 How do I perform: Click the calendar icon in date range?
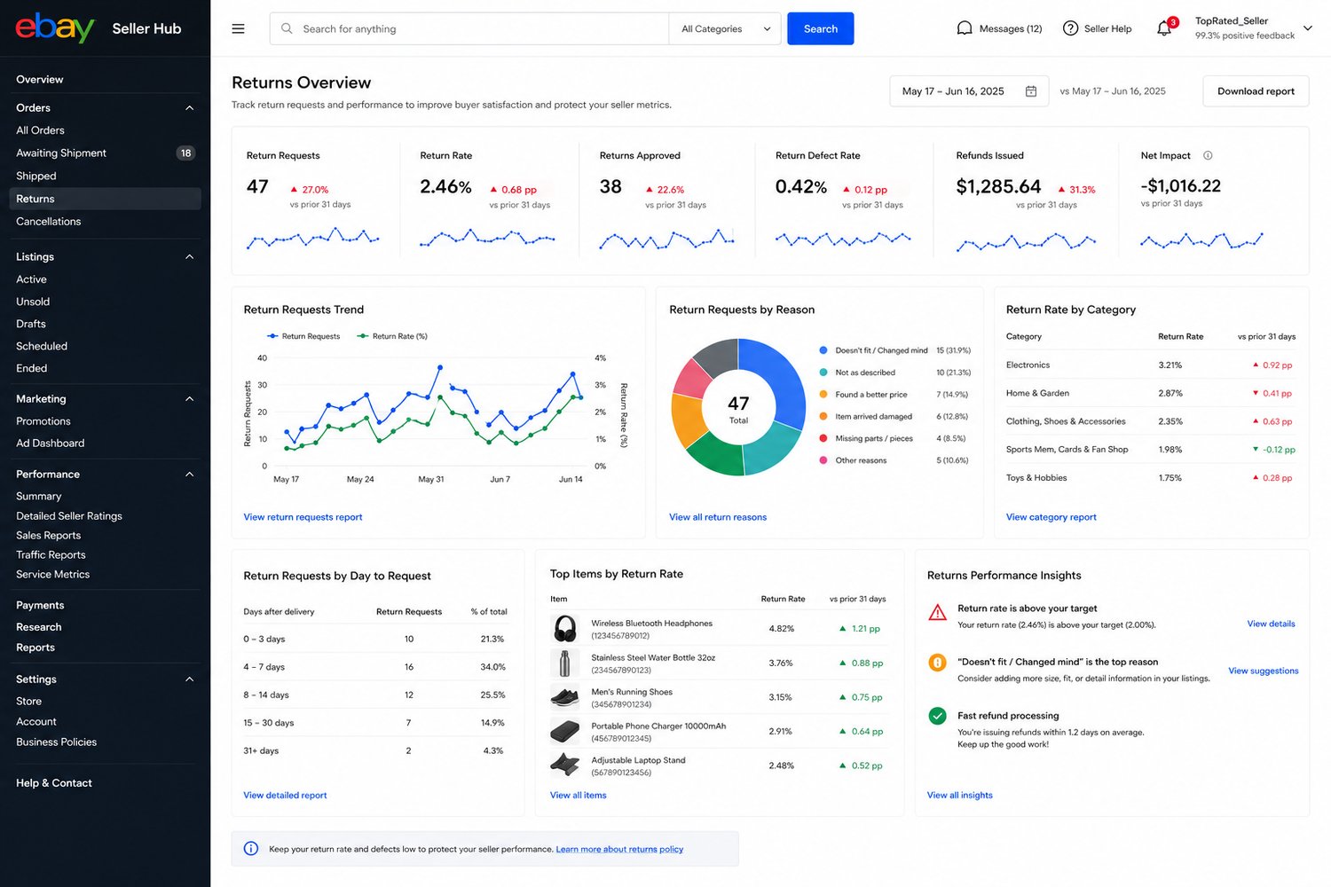point(1031,91)
